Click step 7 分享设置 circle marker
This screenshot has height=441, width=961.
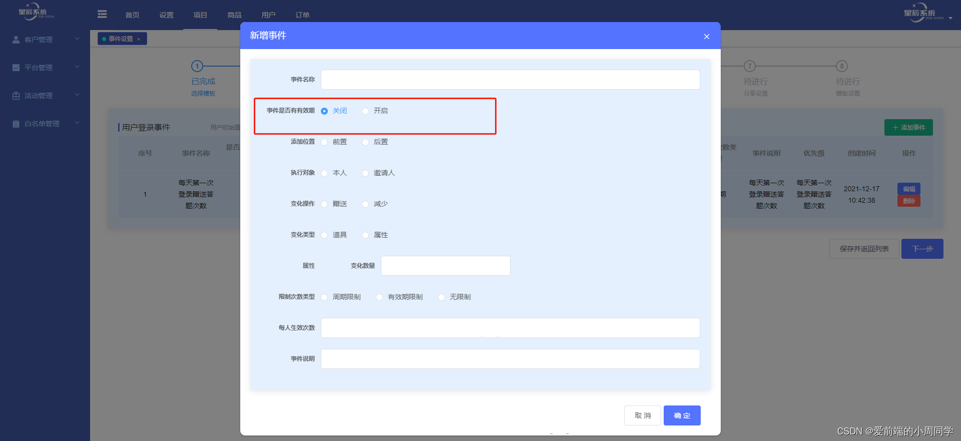pyautogui.click(x=749, y=66)
